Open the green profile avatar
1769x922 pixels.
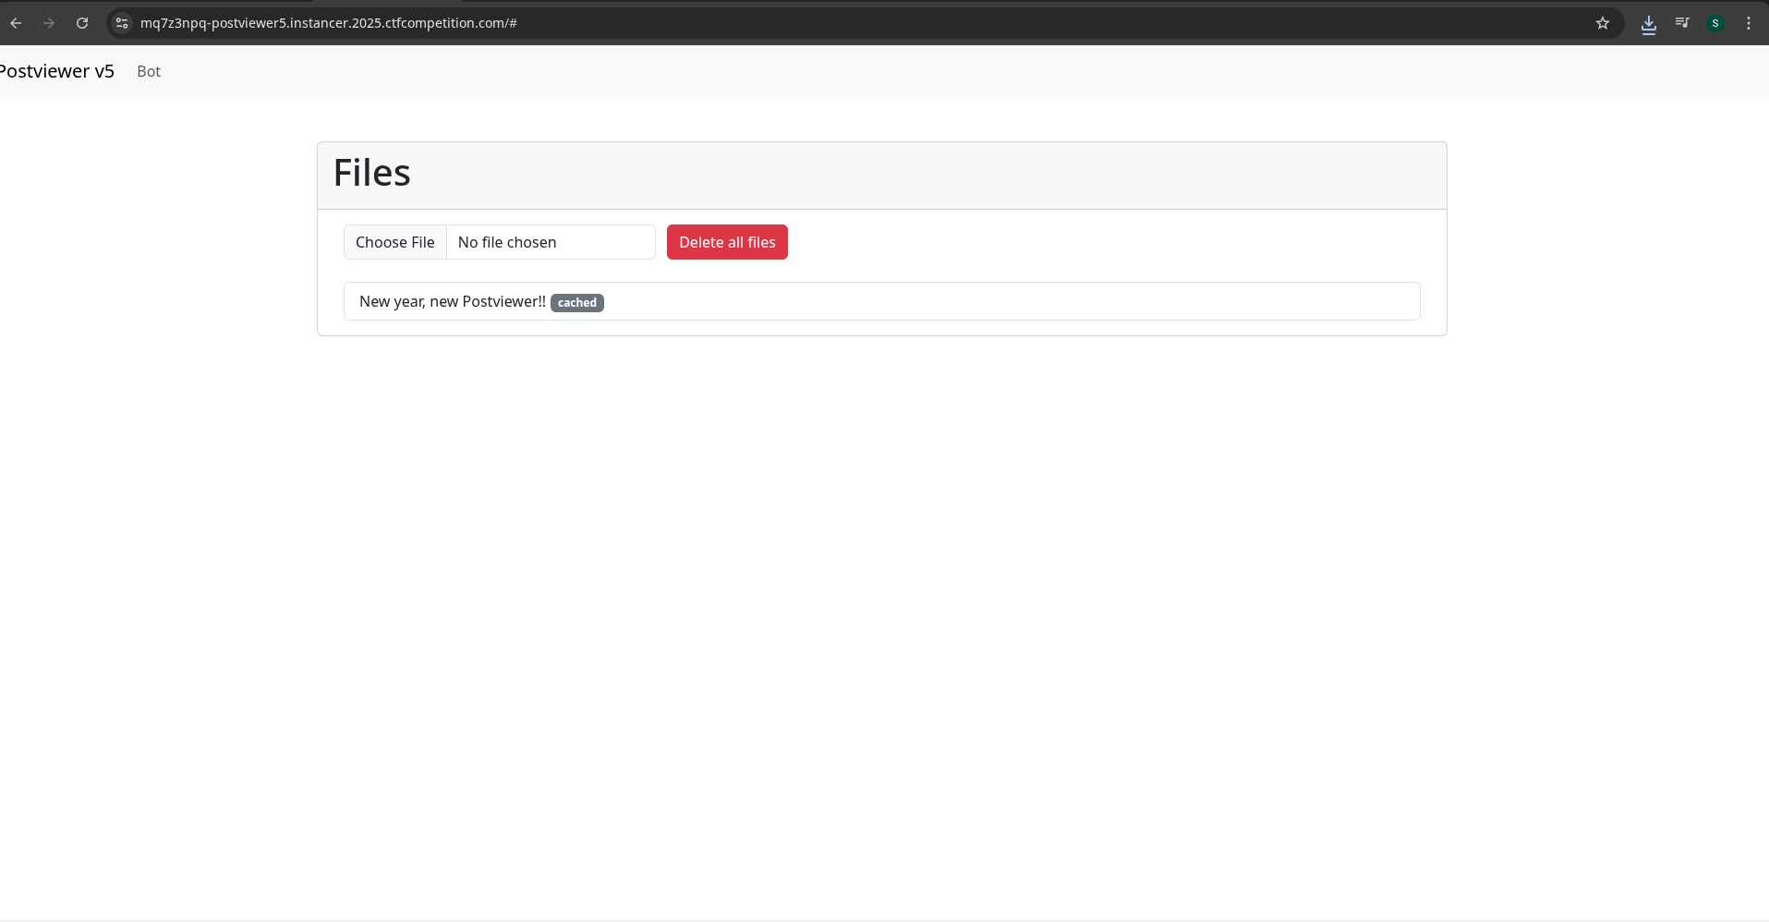click(1715, 23)
